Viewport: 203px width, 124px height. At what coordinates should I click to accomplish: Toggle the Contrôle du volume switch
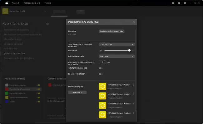[x=38, y=85]
